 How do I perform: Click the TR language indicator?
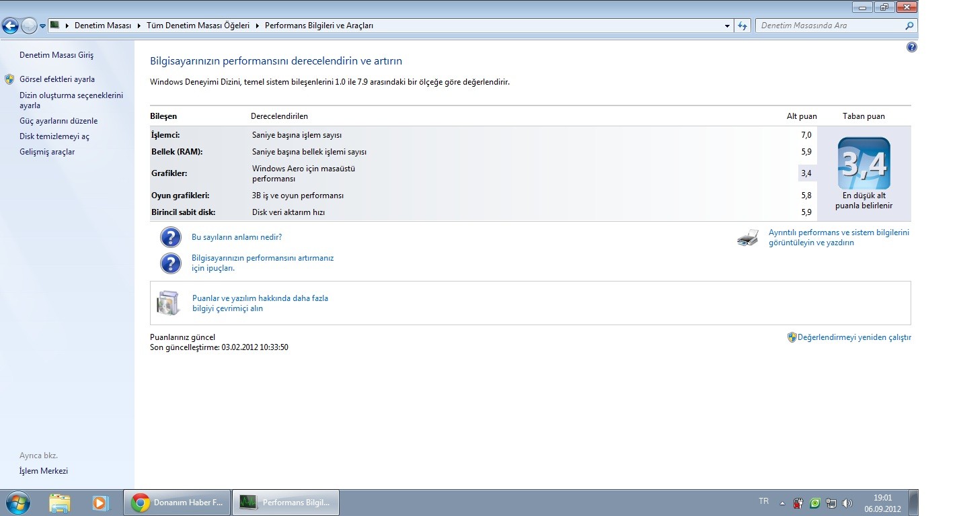coord(763,501)
